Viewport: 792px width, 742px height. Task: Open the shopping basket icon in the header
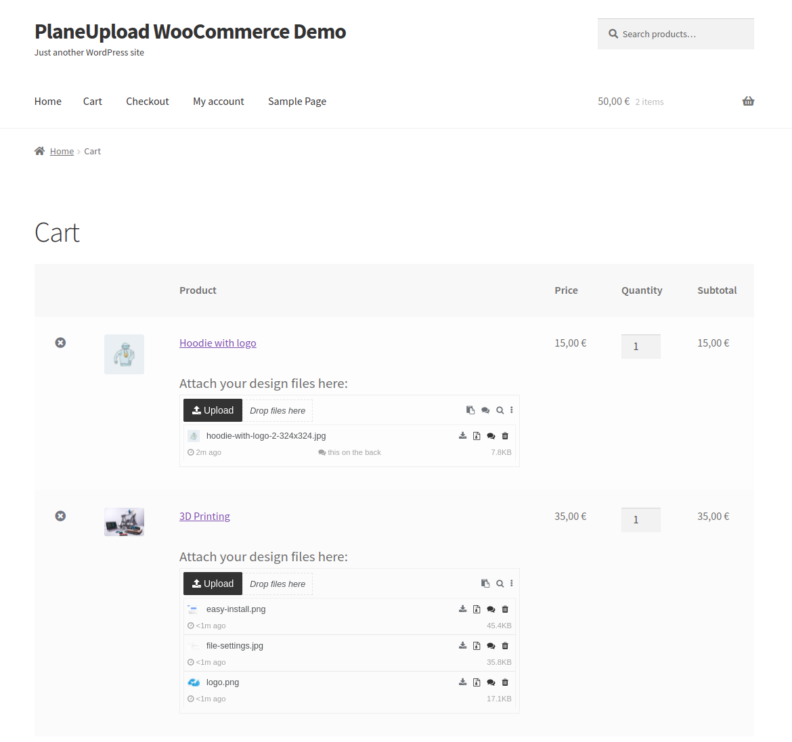point(748,102)
